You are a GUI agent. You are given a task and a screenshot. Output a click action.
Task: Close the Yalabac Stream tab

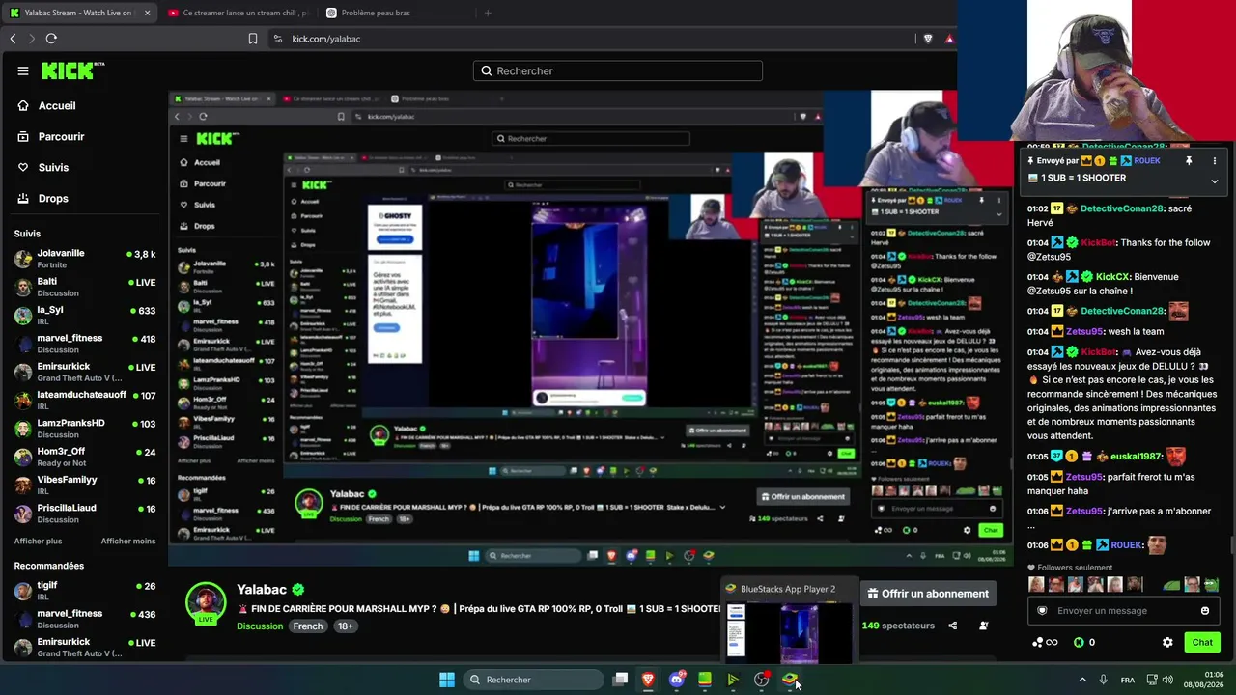[x=147, y=13]
